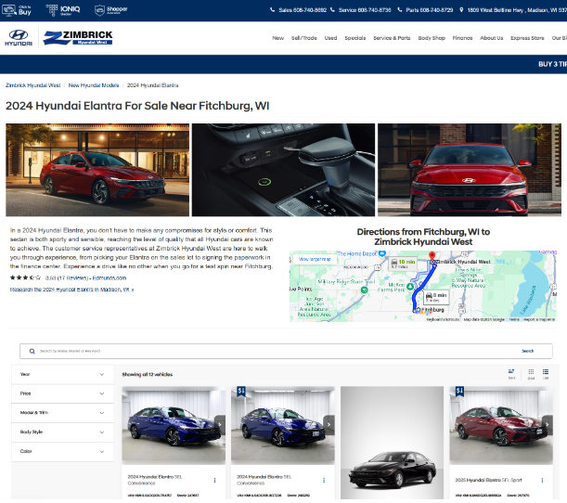
Task: Switch to List view
Action: (546, 374)
